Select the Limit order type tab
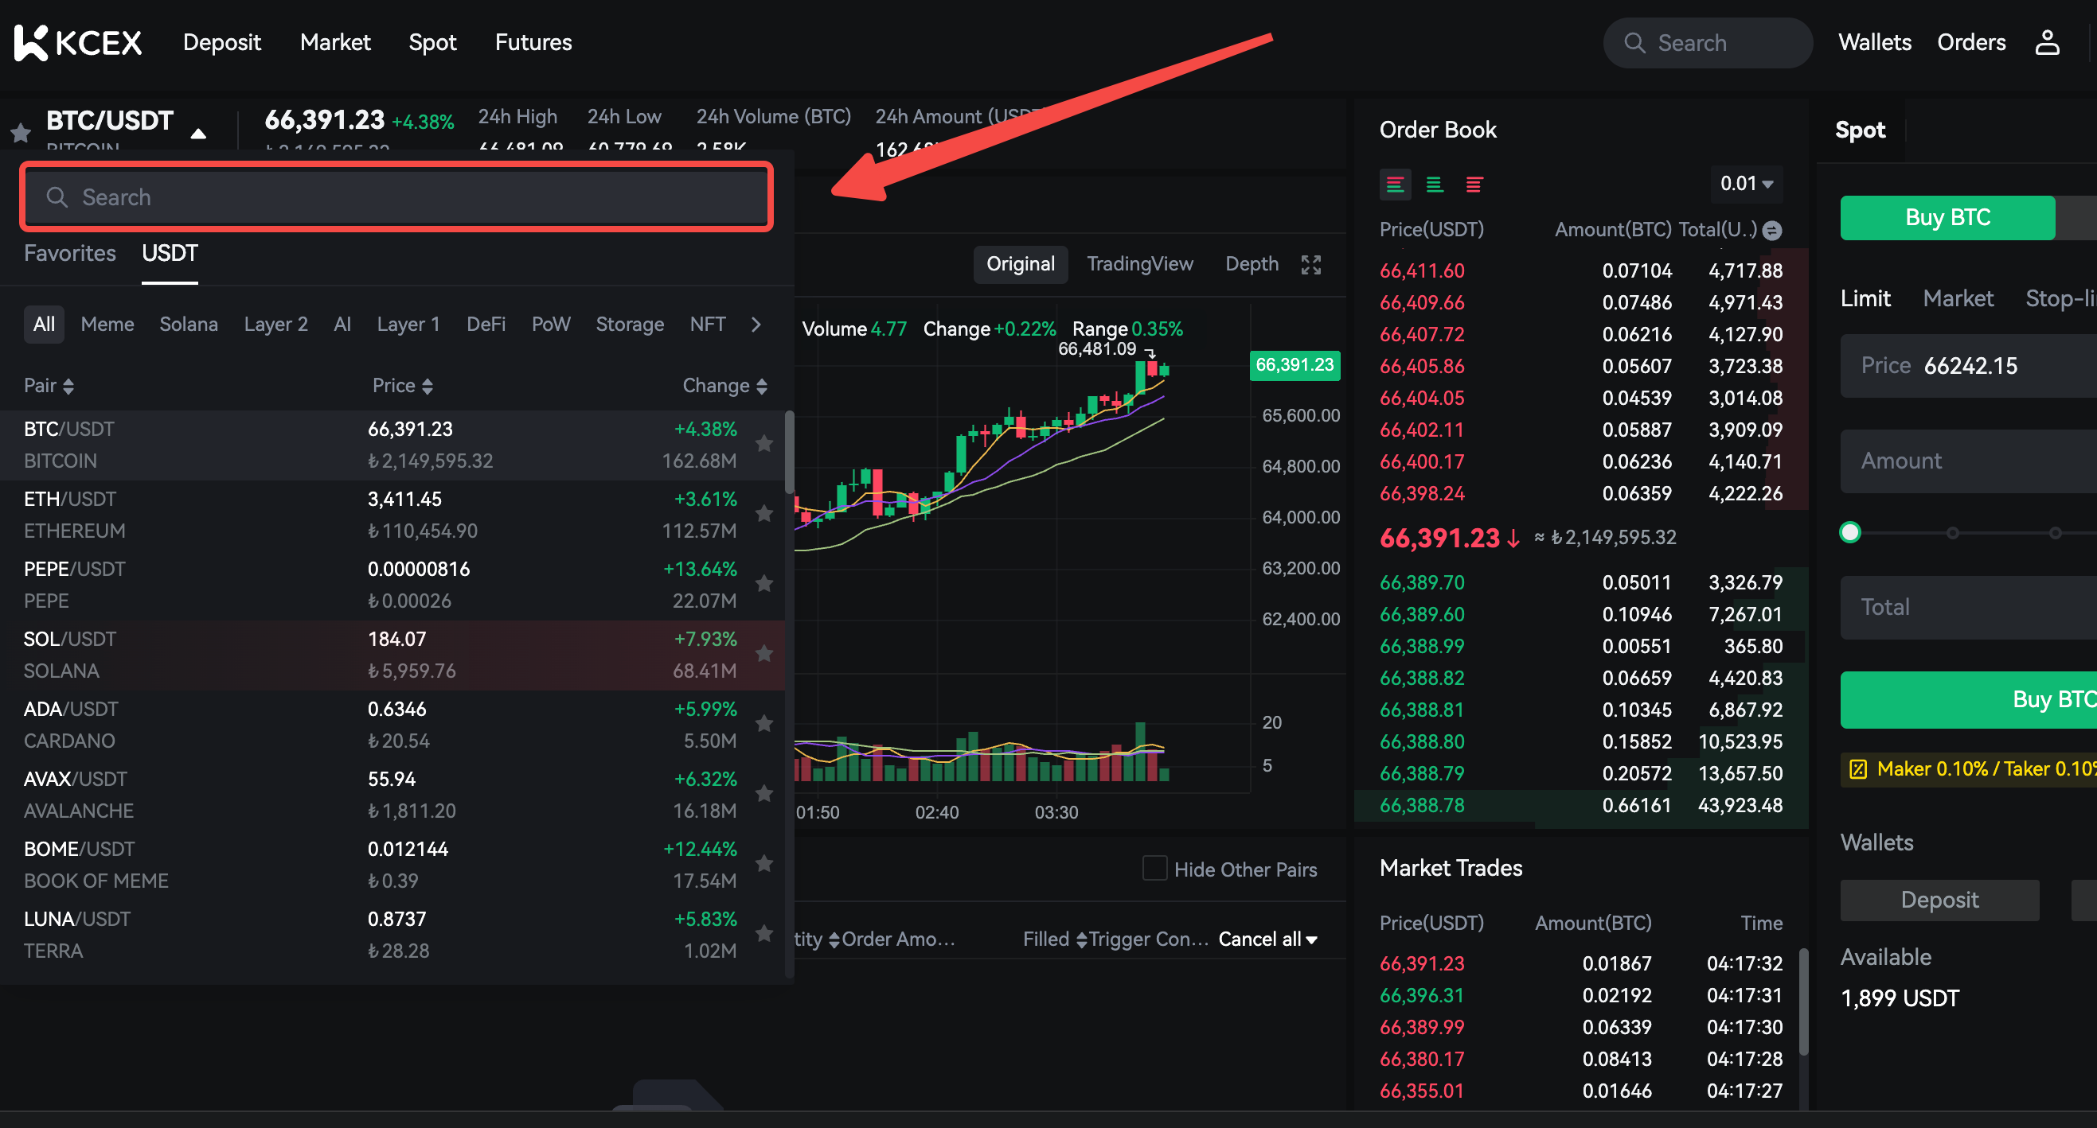This screenshot has width=2097, height=1128. [1865, 298]
